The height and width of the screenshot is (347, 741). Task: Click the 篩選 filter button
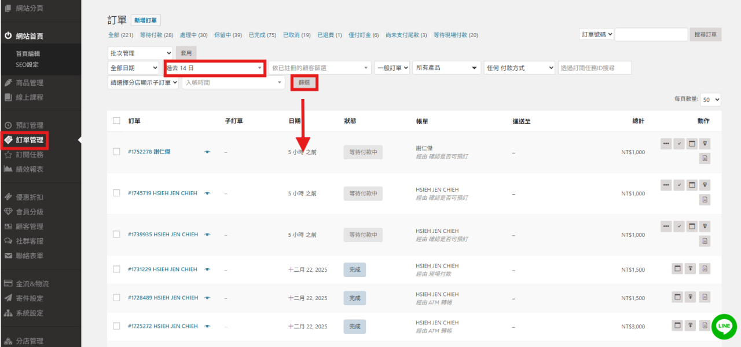305,83
